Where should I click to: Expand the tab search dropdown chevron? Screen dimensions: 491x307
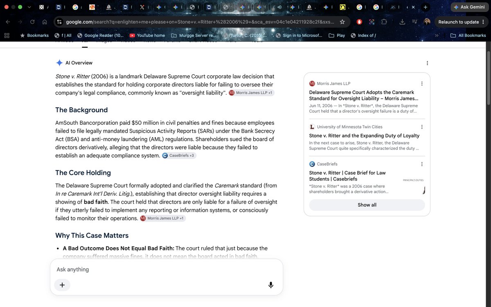[x=29, y=7]
